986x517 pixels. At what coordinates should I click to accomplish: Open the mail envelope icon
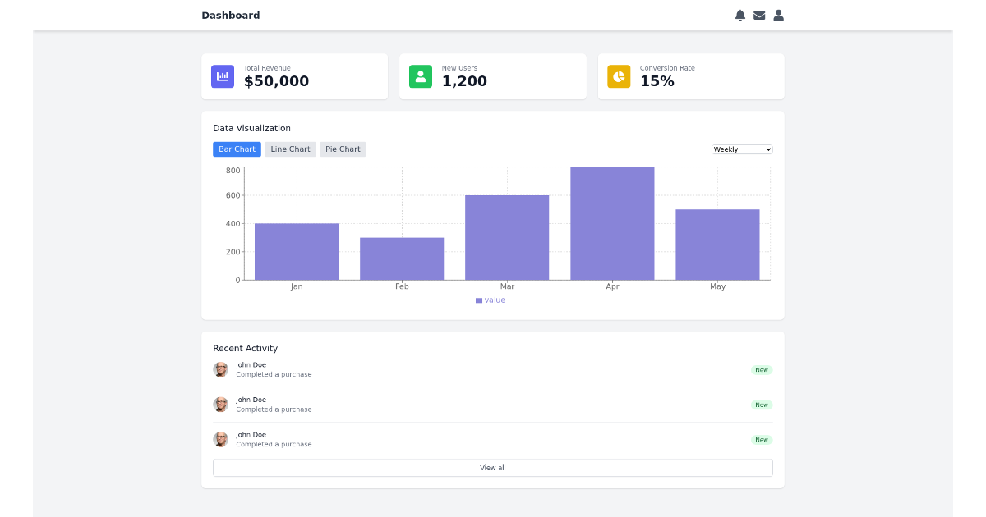pos(759,15)
